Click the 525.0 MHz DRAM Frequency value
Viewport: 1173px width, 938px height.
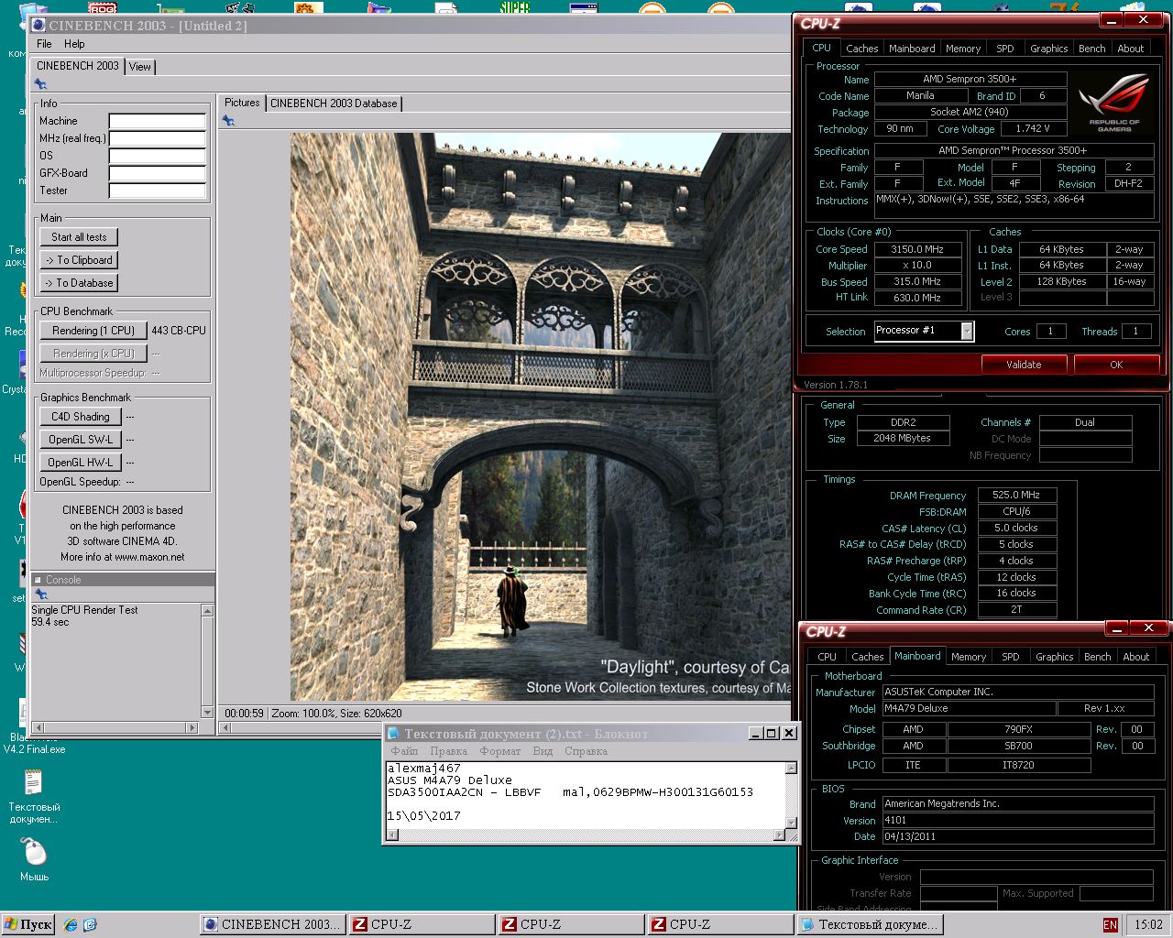point(1017,495)
